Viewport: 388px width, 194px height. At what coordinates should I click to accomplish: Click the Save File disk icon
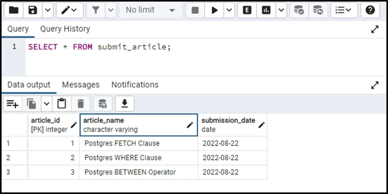(x=33, y=10)
